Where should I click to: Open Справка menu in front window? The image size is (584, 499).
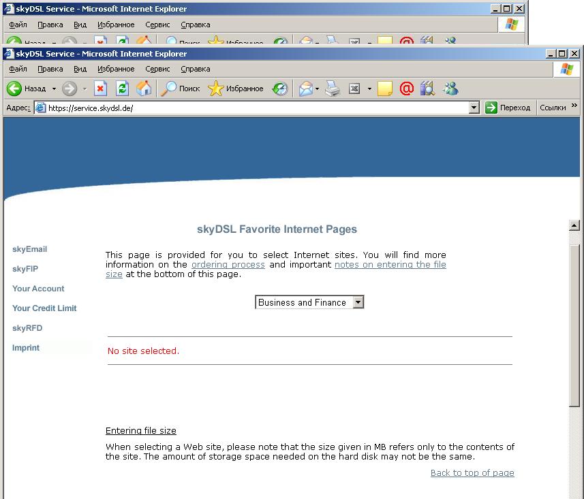pyautogui.click(x=196, y=69)
